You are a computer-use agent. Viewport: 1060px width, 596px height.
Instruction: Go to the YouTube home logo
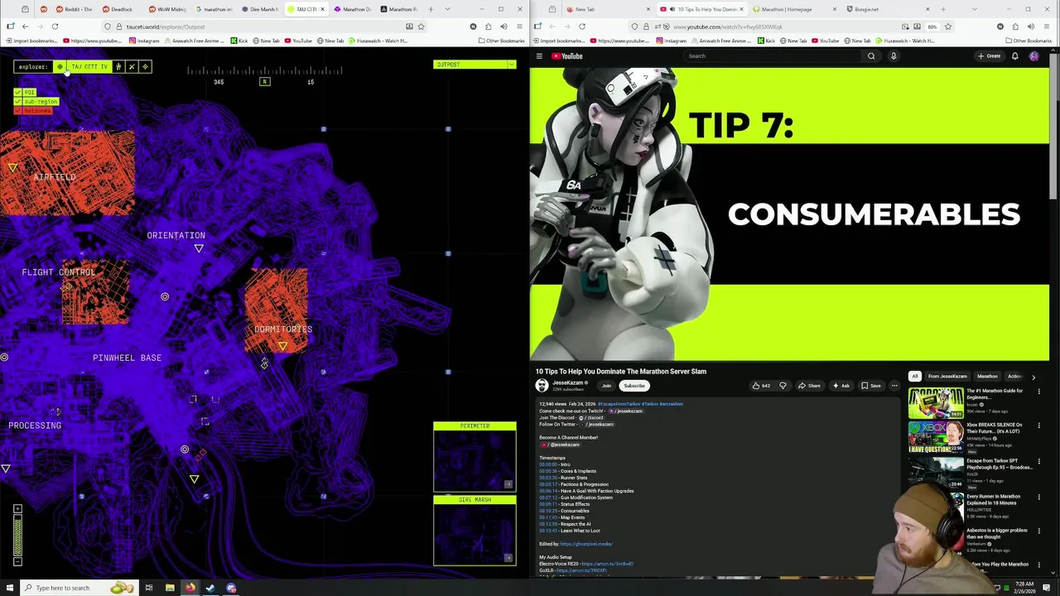(567, 56)
